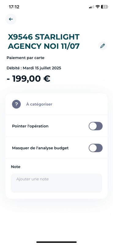The width and height of the screenshot is (113, 245).
Task: Open the À catégoriser category selector
Action: (x=56, y=104)
